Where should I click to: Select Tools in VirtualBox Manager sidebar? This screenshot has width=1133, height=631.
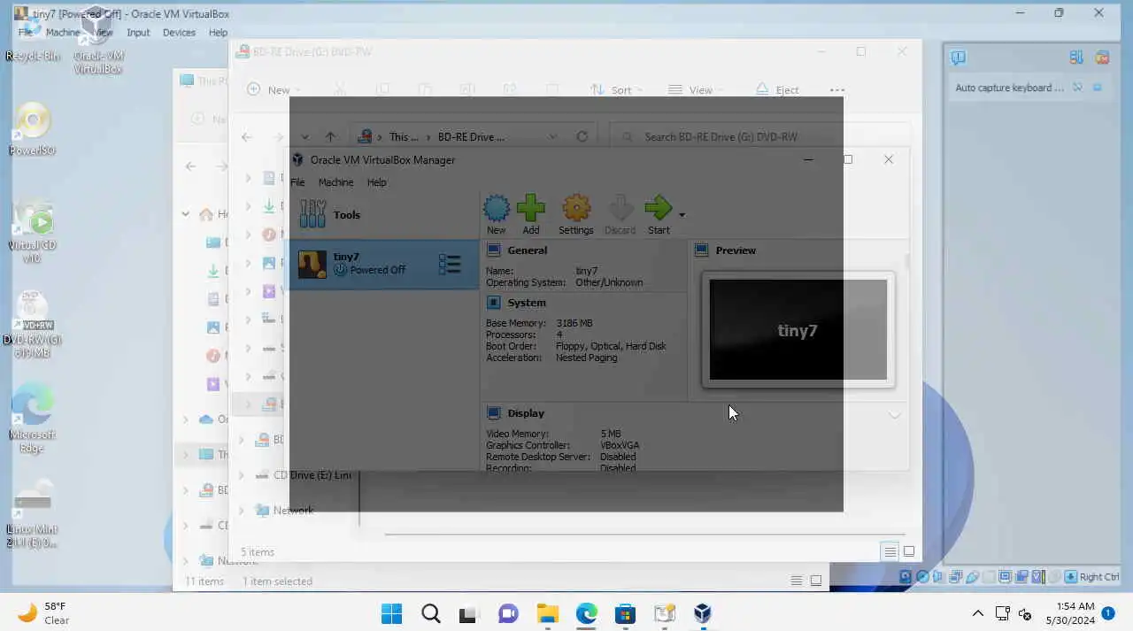coord(383,214)
